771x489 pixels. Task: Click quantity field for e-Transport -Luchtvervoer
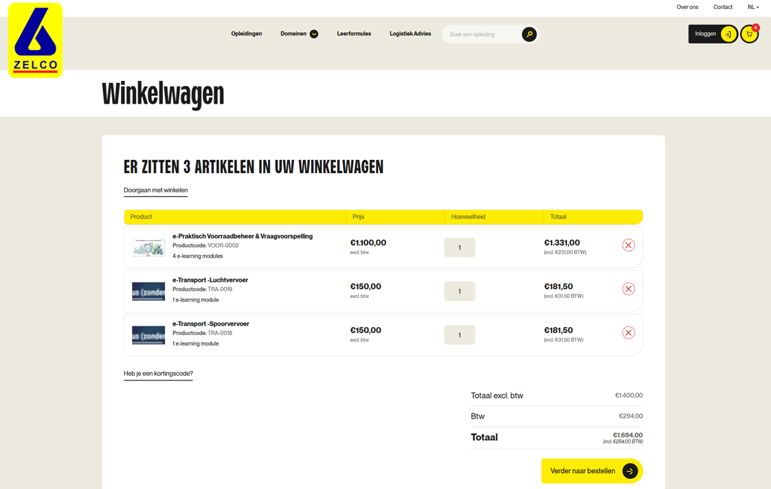click(459, 291)
